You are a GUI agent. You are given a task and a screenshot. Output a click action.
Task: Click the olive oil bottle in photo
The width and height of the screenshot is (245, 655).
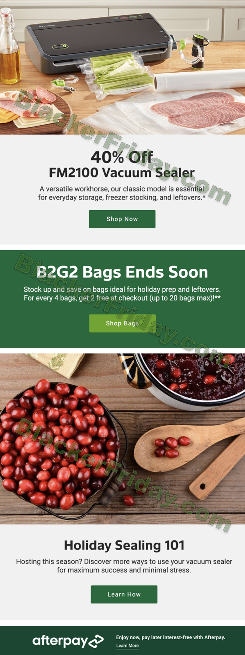coord(9,46)
